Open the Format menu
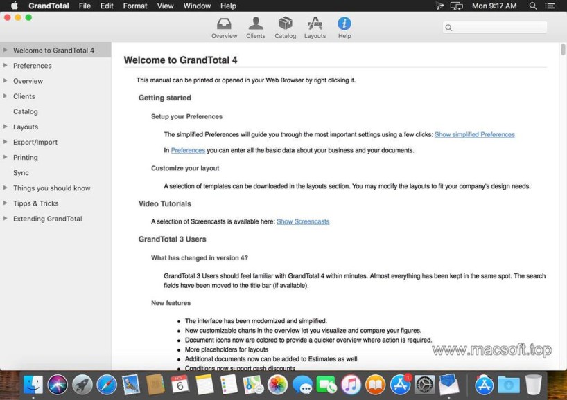 (x=135, y=6)
